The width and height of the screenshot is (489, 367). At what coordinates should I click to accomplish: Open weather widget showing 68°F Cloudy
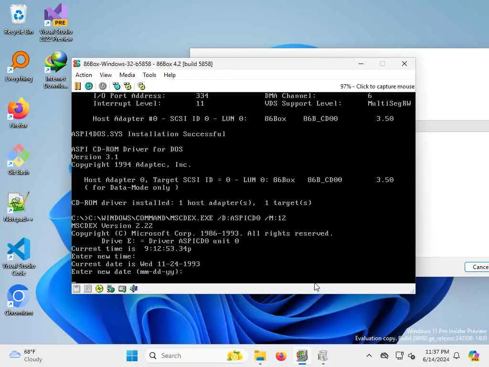pyautogui.click(x=26, y=356)
